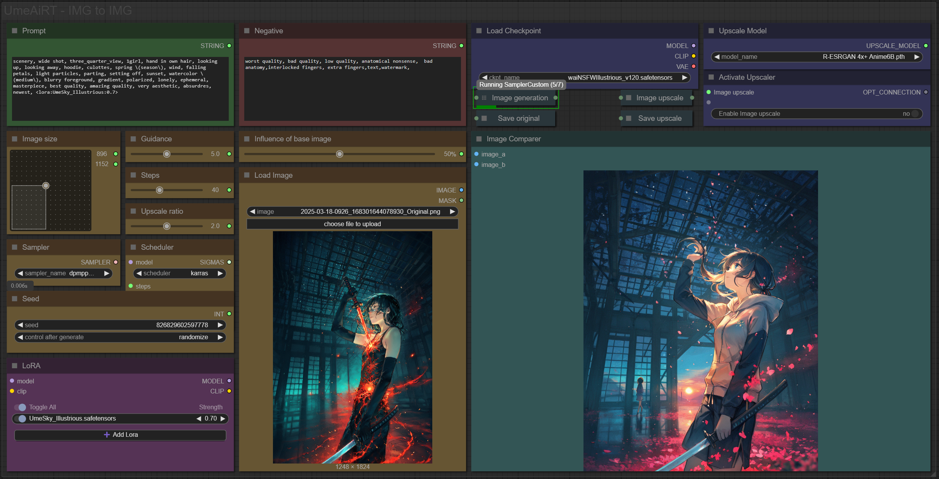
Task: Click the LoRA node header collapse icon
Action: [15, 366]
